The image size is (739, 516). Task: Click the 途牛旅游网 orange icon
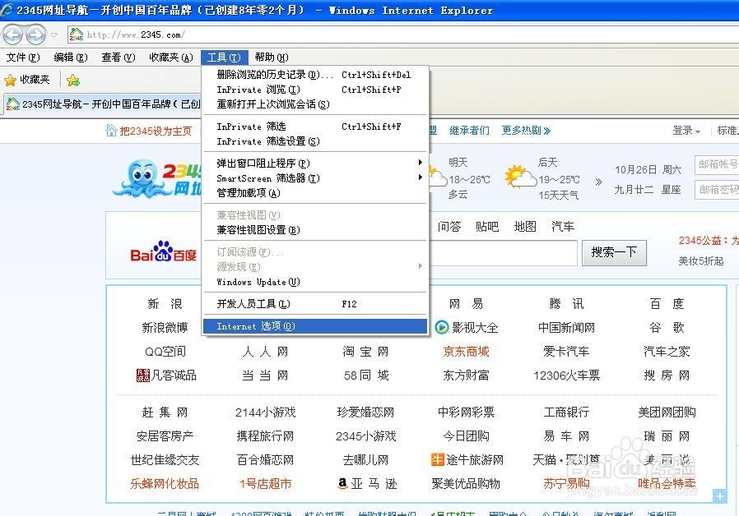point(438,459)
